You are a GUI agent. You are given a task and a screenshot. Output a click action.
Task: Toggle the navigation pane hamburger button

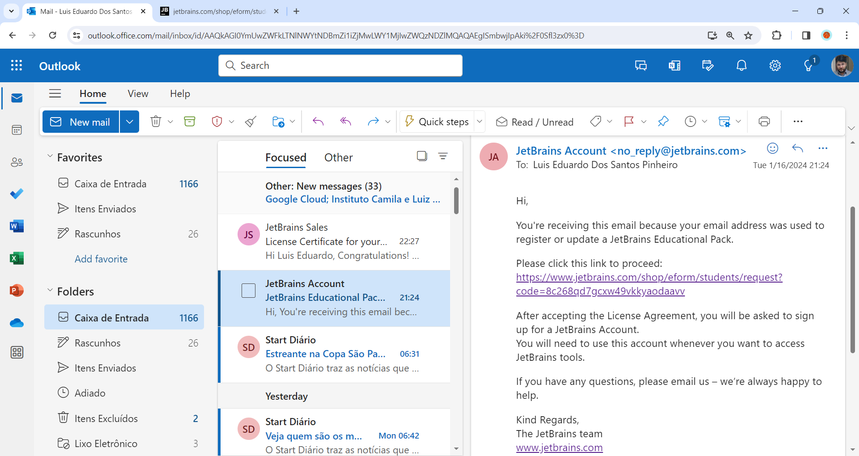click(55, 93)
